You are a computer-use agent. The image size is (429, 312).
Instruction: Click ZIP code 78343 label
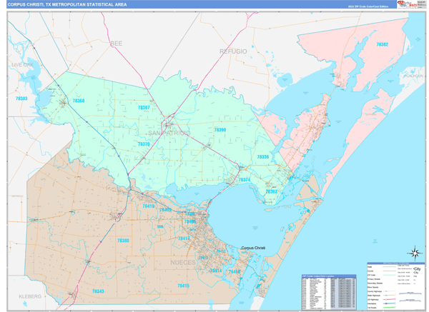(x=98, y=291)
